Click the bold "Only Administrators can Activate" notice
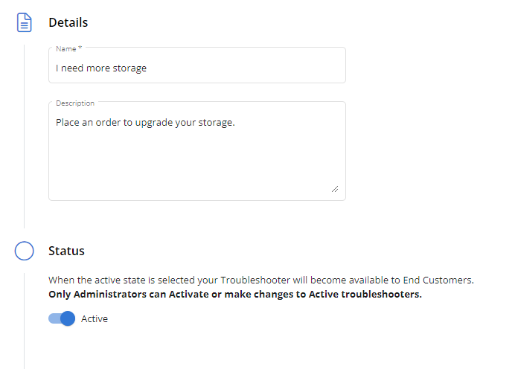 [x=234, y=294]
